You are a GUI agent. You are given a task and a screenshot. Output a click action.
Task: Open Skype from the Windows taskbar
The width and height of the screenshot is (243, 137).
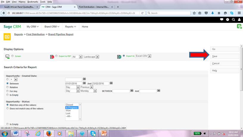pos(93,133)
